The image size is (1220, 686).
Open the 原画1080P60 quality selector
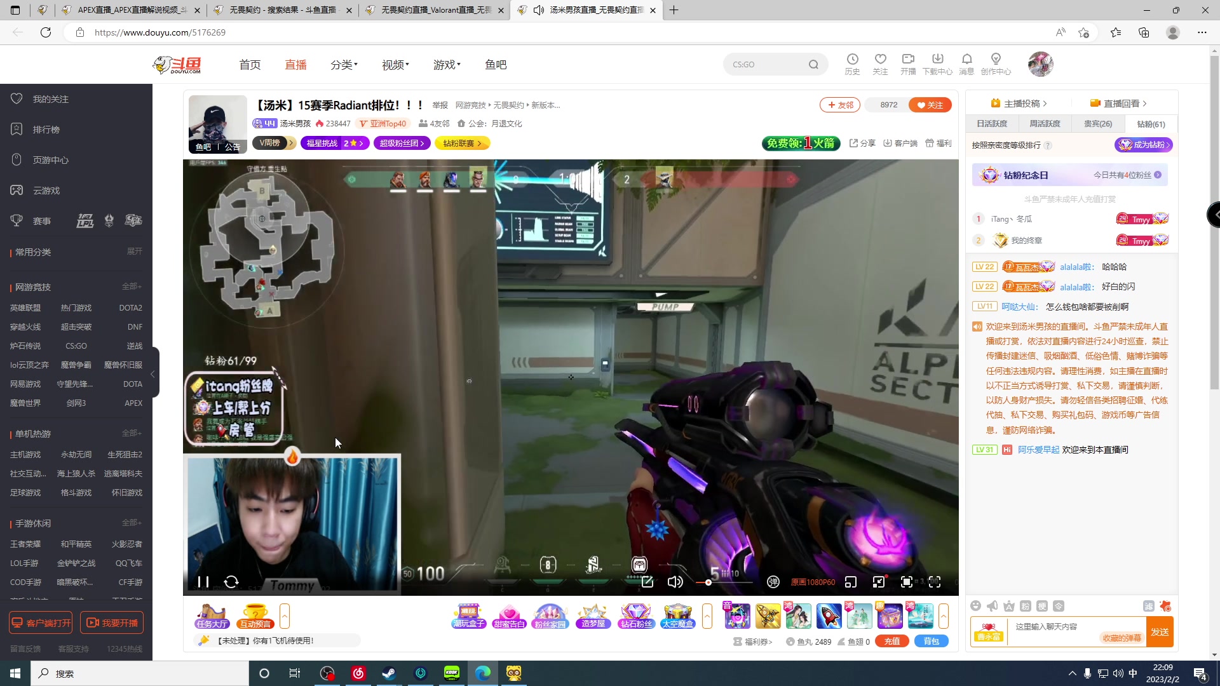(x=813, y=582)
